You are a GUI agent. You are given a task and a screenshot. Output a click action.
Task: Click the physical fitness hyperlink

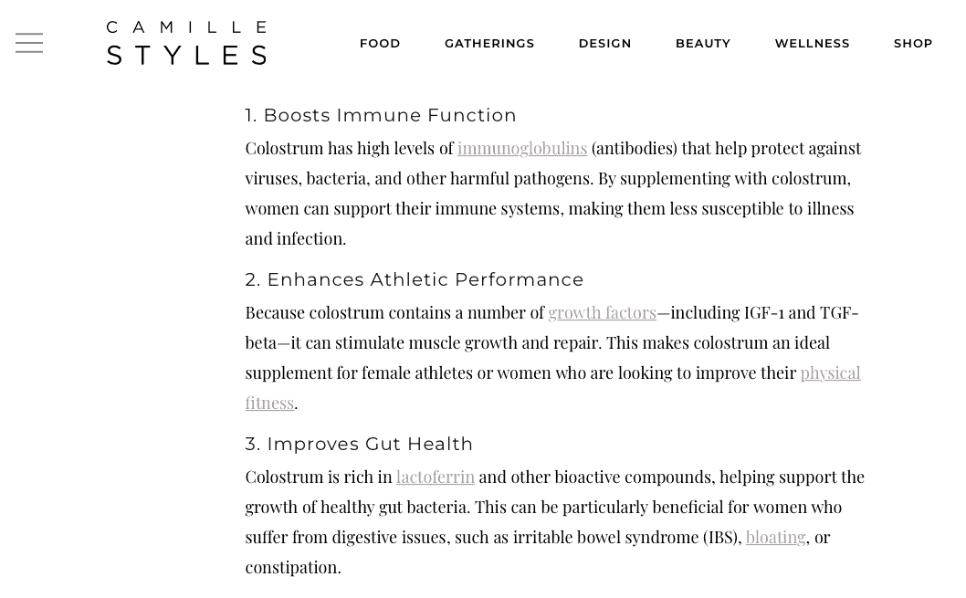click(830, 373)
